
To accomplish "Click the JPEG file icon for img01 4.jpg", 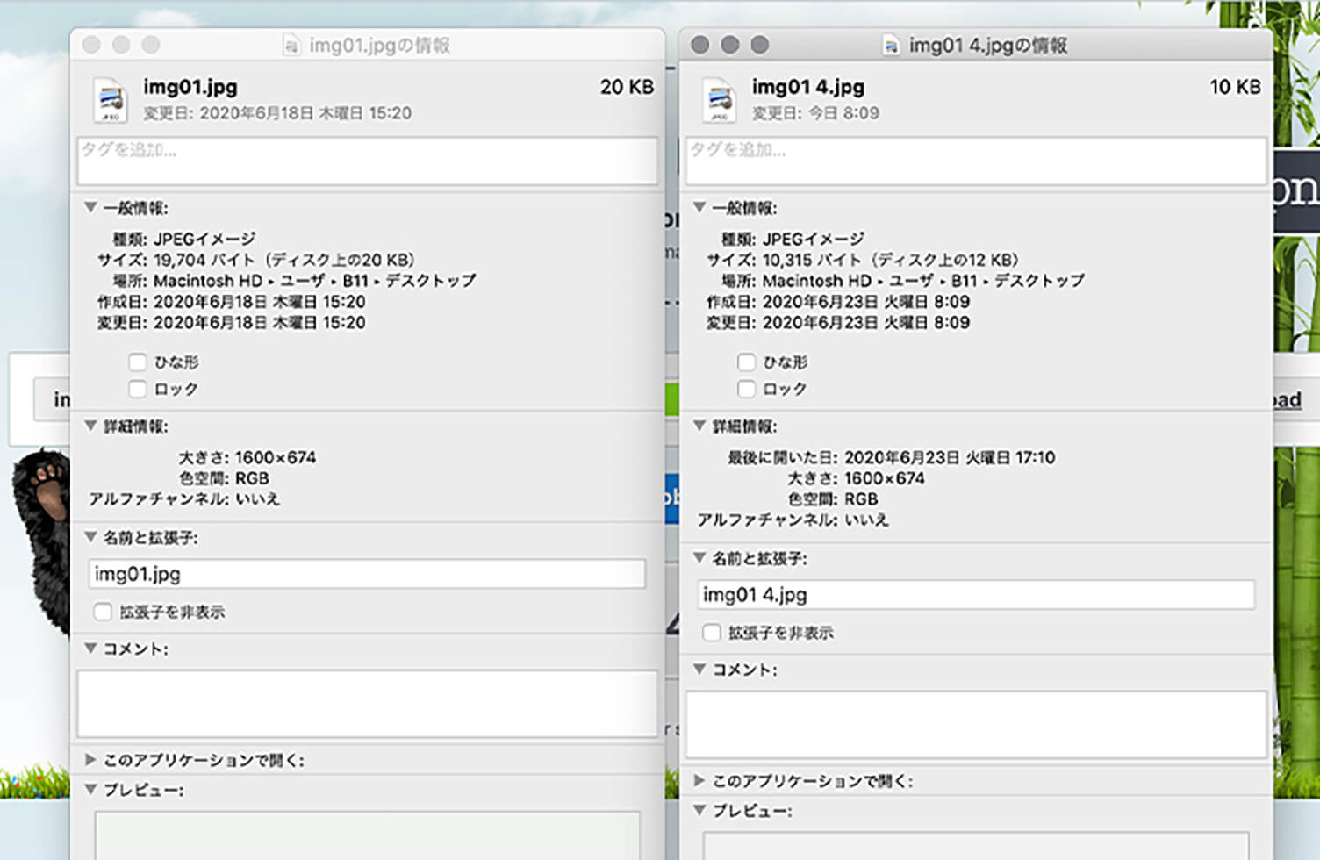I will click(718, 99).
